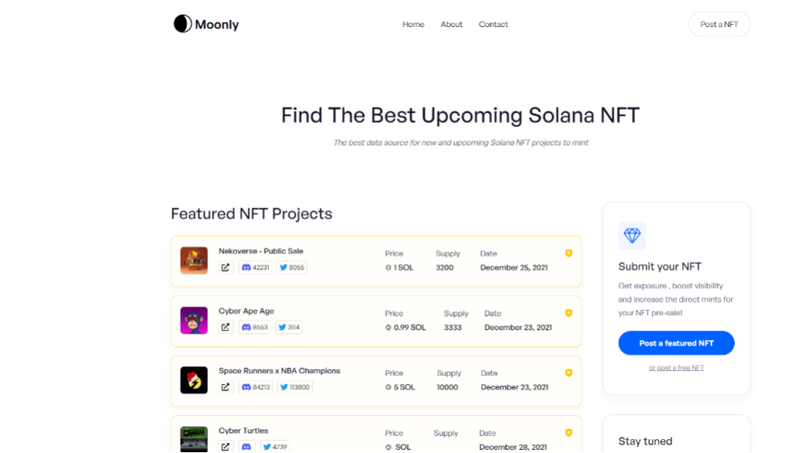Screen dimensions: 806x453
Task: Follow the 'or post a free NFT' link
Action: point(677,368)
